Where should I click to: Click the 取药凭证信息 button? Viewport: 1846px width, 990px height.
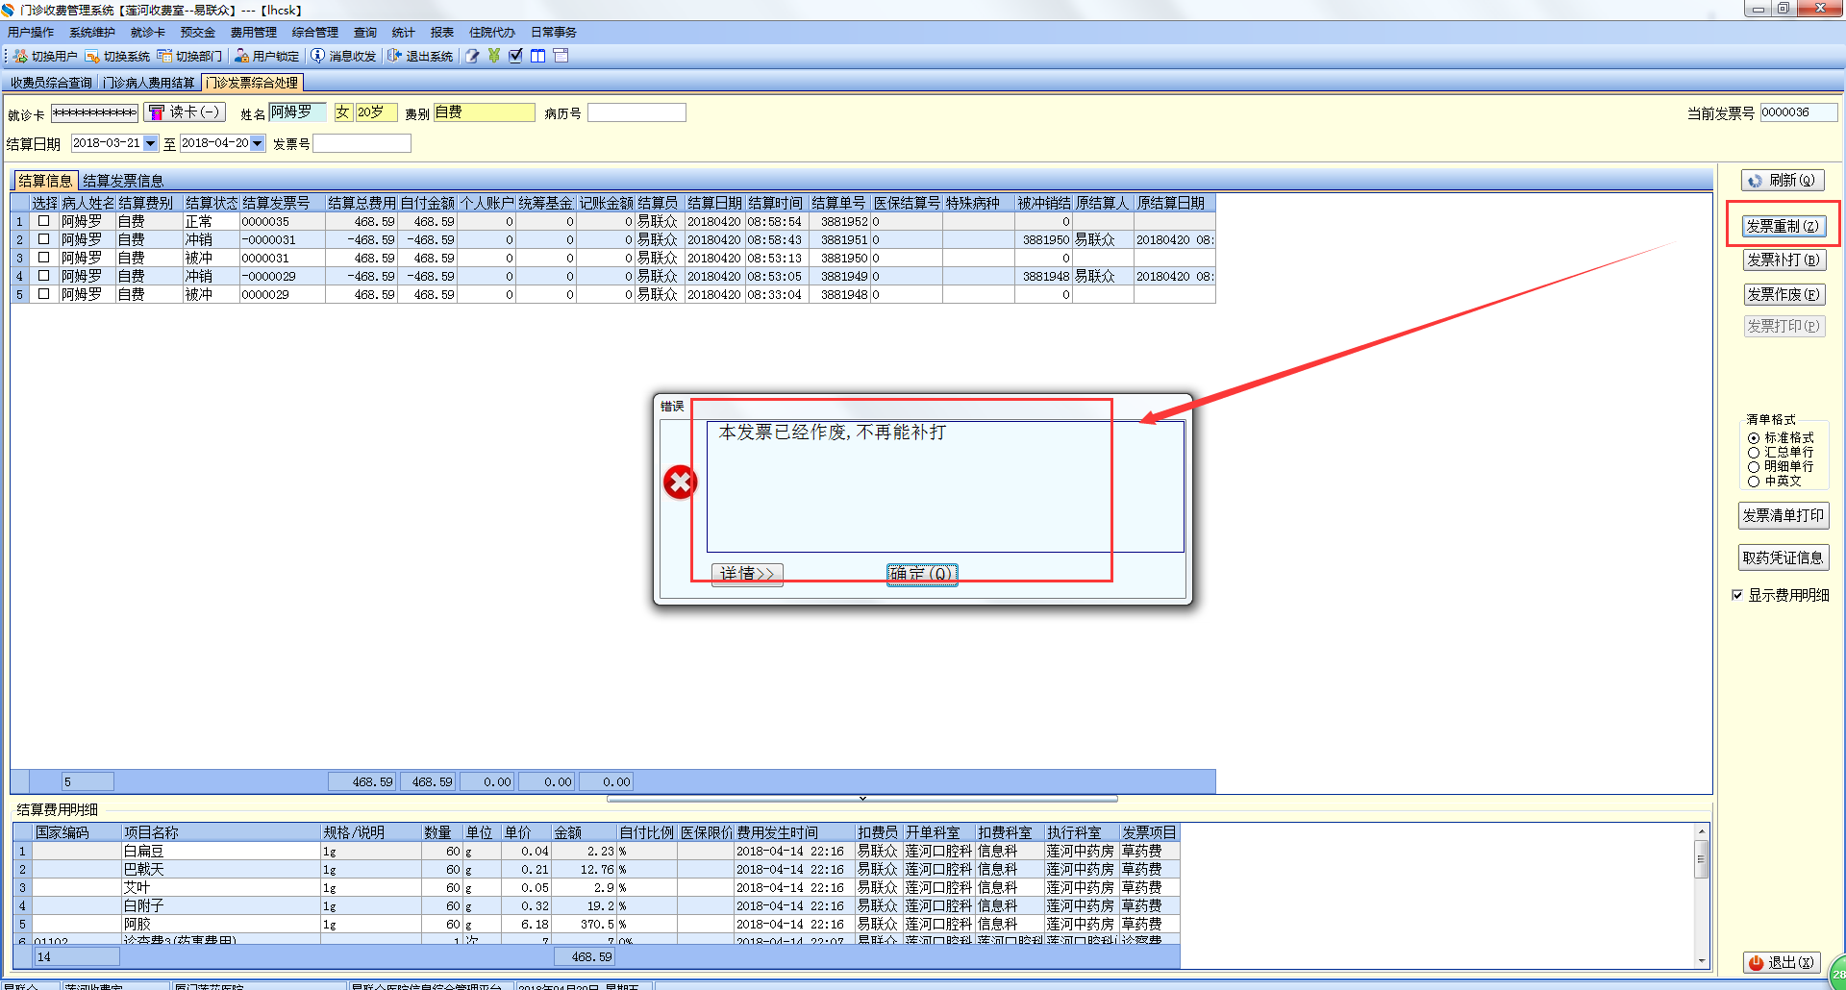[1784, 557]
